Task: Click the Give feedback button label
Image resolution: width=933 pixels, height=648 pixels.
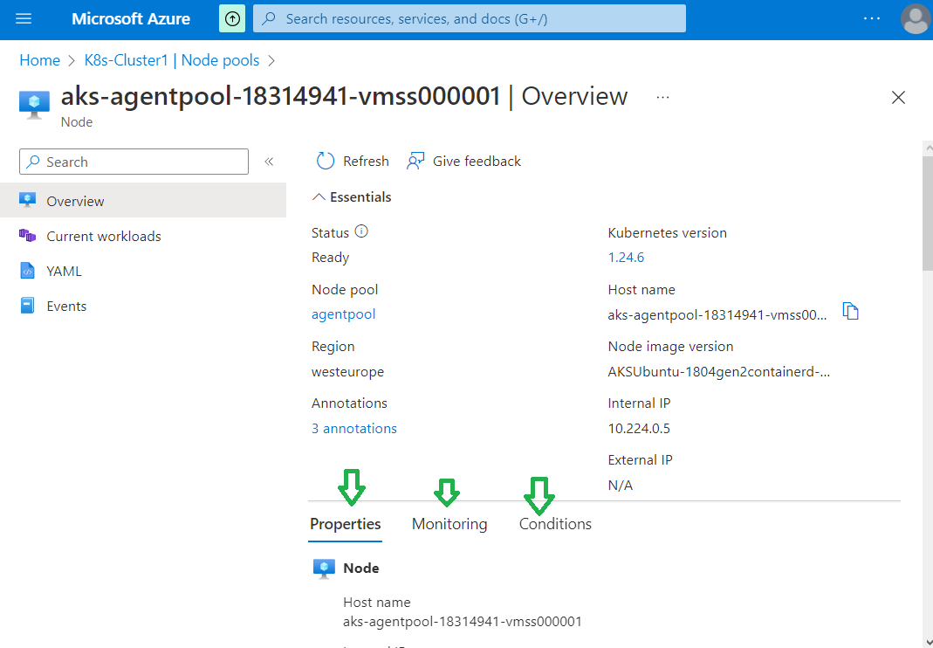Action: coord(477,162)
